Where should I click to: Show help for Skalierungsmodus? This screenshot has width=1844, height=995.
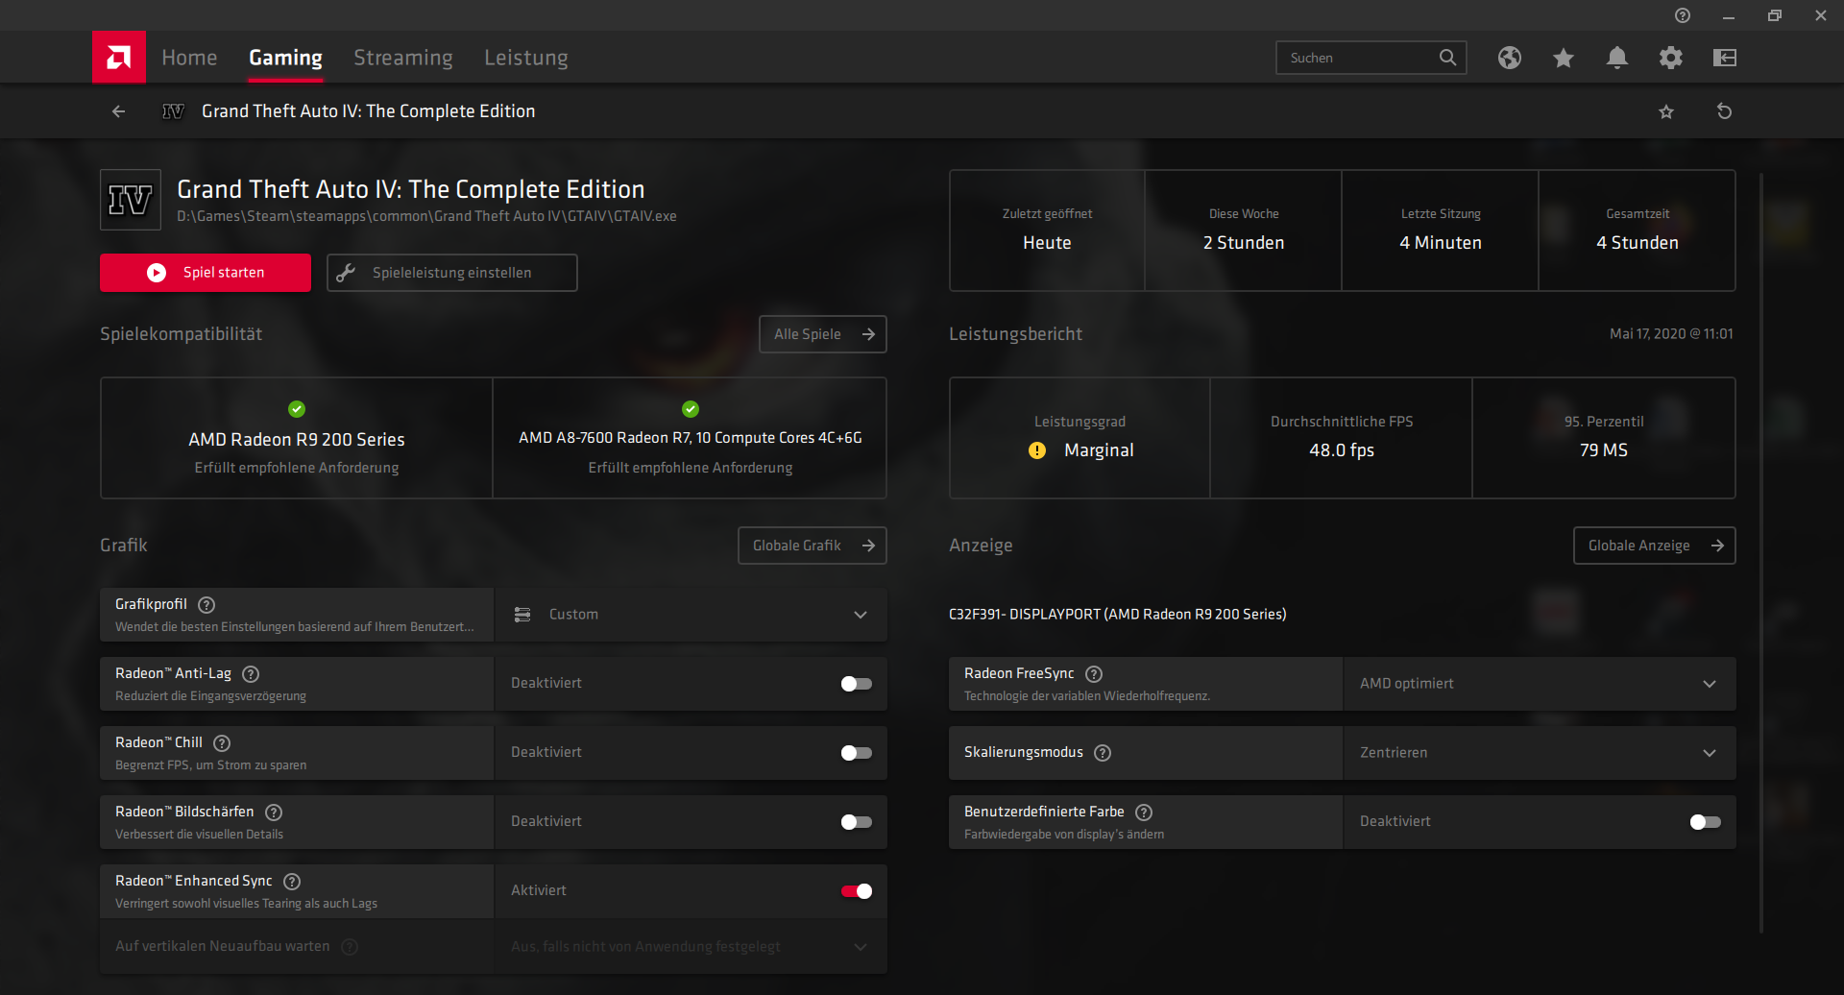1103,753
